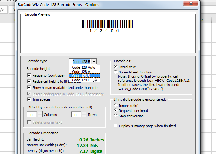The image size is (216, 154).
Task: Click the =BCW_Code128B("123ABC") example text
Action: click(x=141, y=89)
